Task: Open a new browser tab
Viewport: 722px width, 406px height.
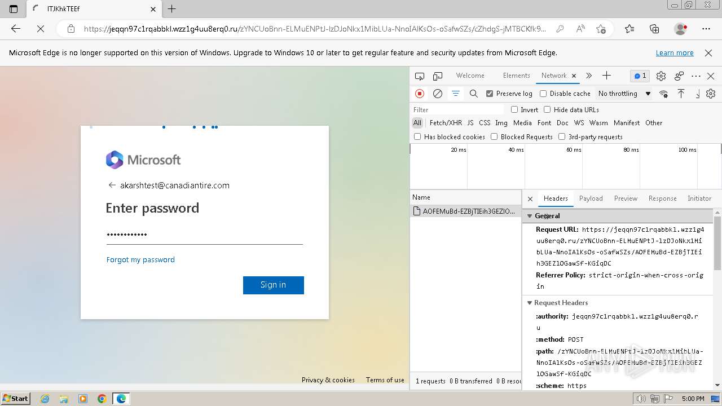Action: [x=172, y=9]
